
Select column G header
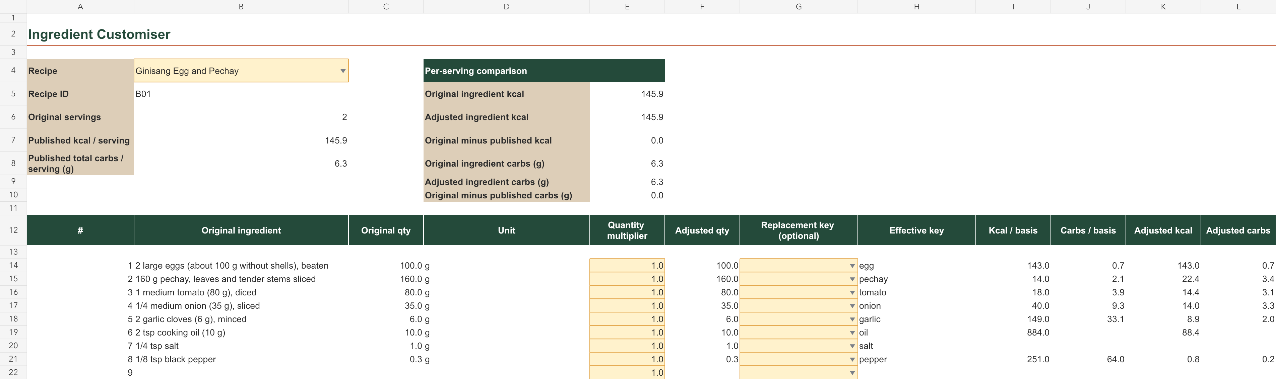click(x=799, y=6)
